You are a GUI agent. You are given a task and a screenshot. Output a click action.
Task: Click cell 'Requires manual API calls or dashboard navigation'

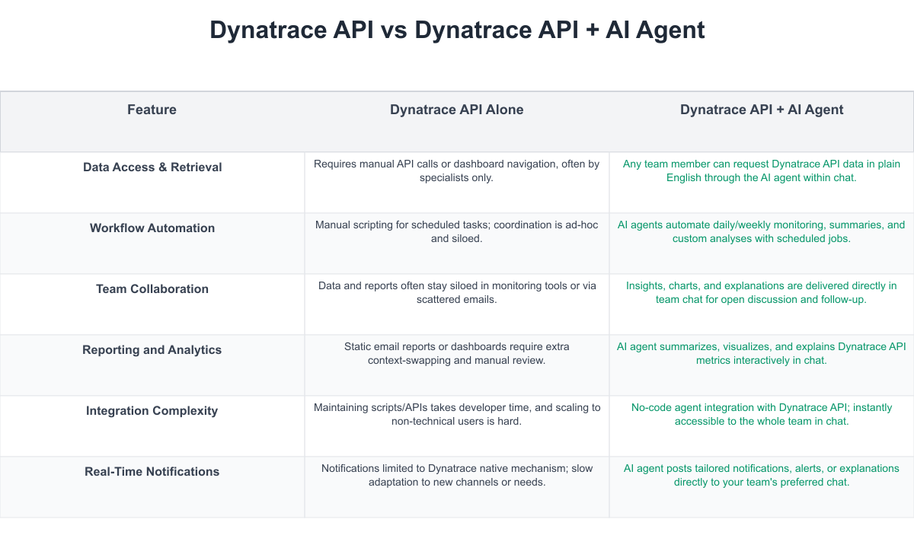pyautogui.click(x=457, y=170)
